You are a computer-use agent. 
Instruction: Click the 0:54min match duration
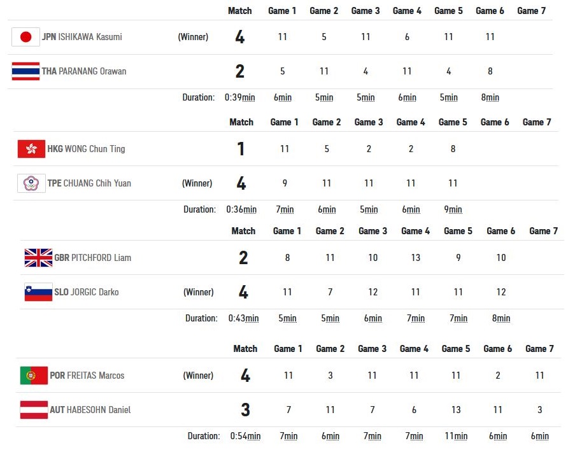click(x=245, y=436)
